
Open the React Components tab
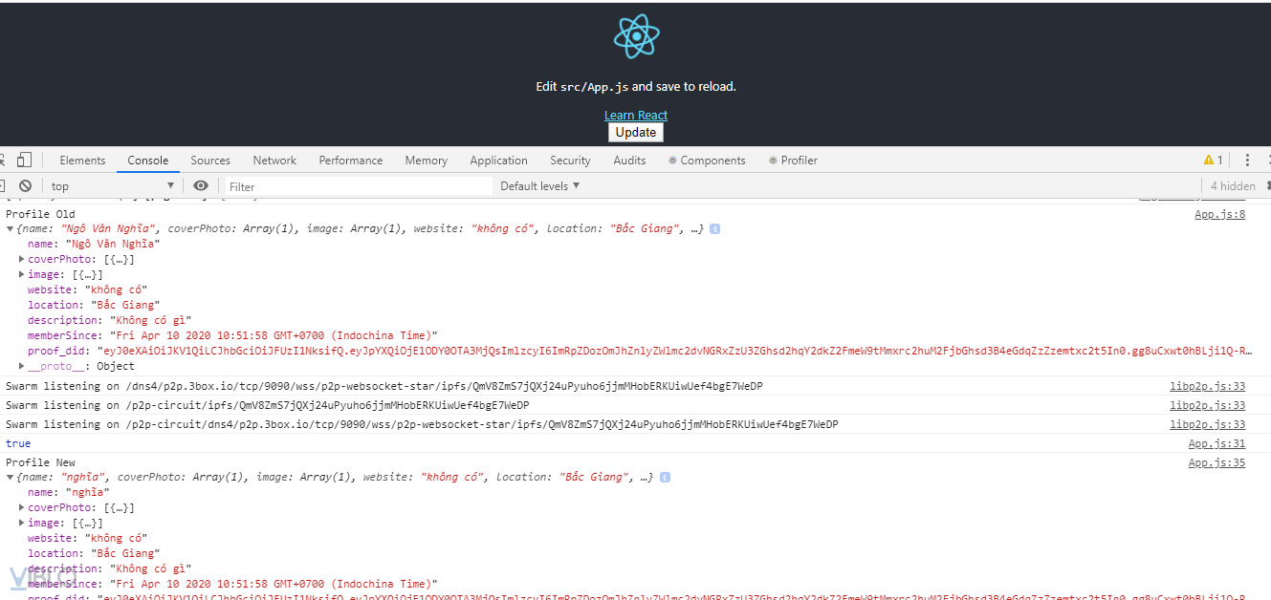click(707, 161)
